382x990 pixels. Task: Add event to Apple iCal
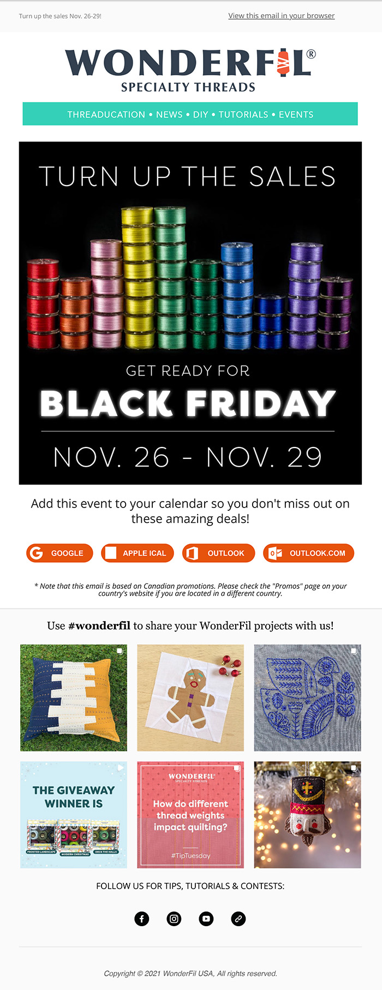(x=138, y=553)
